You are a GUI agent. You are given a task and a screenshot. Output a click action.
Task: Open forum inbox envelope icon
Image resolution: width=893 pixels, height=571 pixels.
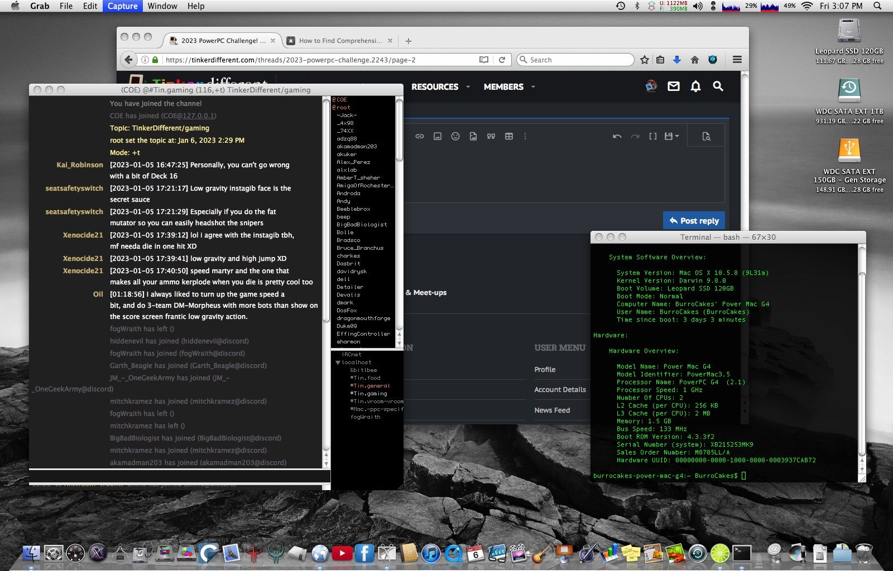674,86
